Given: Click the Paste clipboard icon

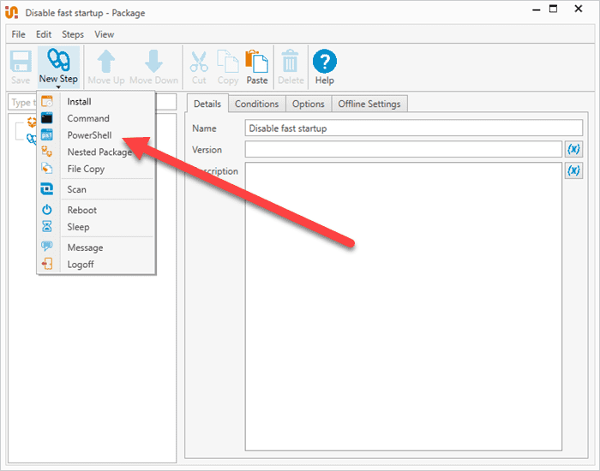Looking at the screenshot, I should point(257,61).
